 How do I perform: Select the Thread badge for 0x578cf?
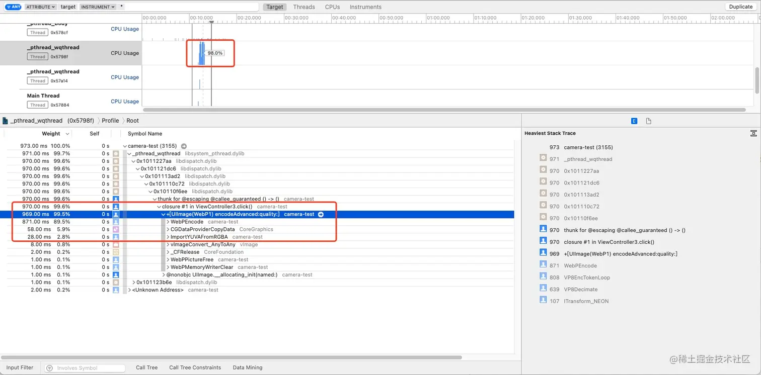38,33
